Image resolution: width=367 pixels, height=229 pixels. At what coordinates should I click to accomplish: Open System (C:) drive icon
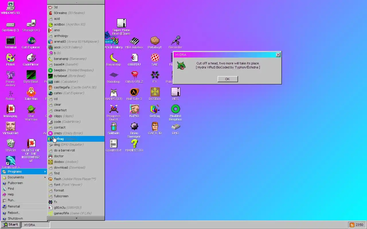click(x=10, y=26)
